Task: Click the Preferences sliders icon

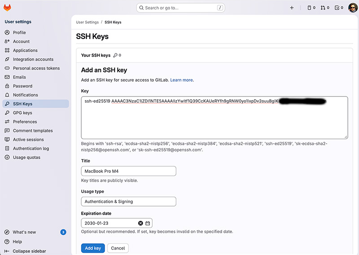Action: click(7, 122)
